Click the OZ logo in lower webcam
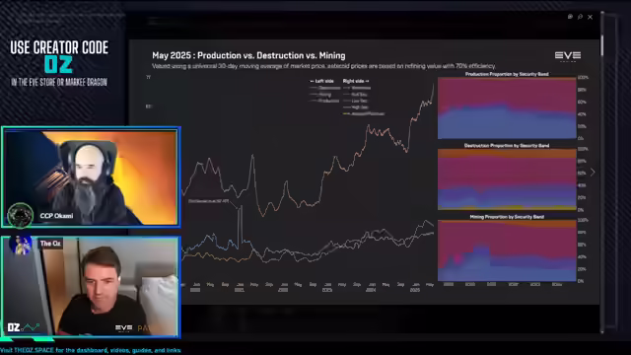 pyautogui.click(x=24, y=327)
